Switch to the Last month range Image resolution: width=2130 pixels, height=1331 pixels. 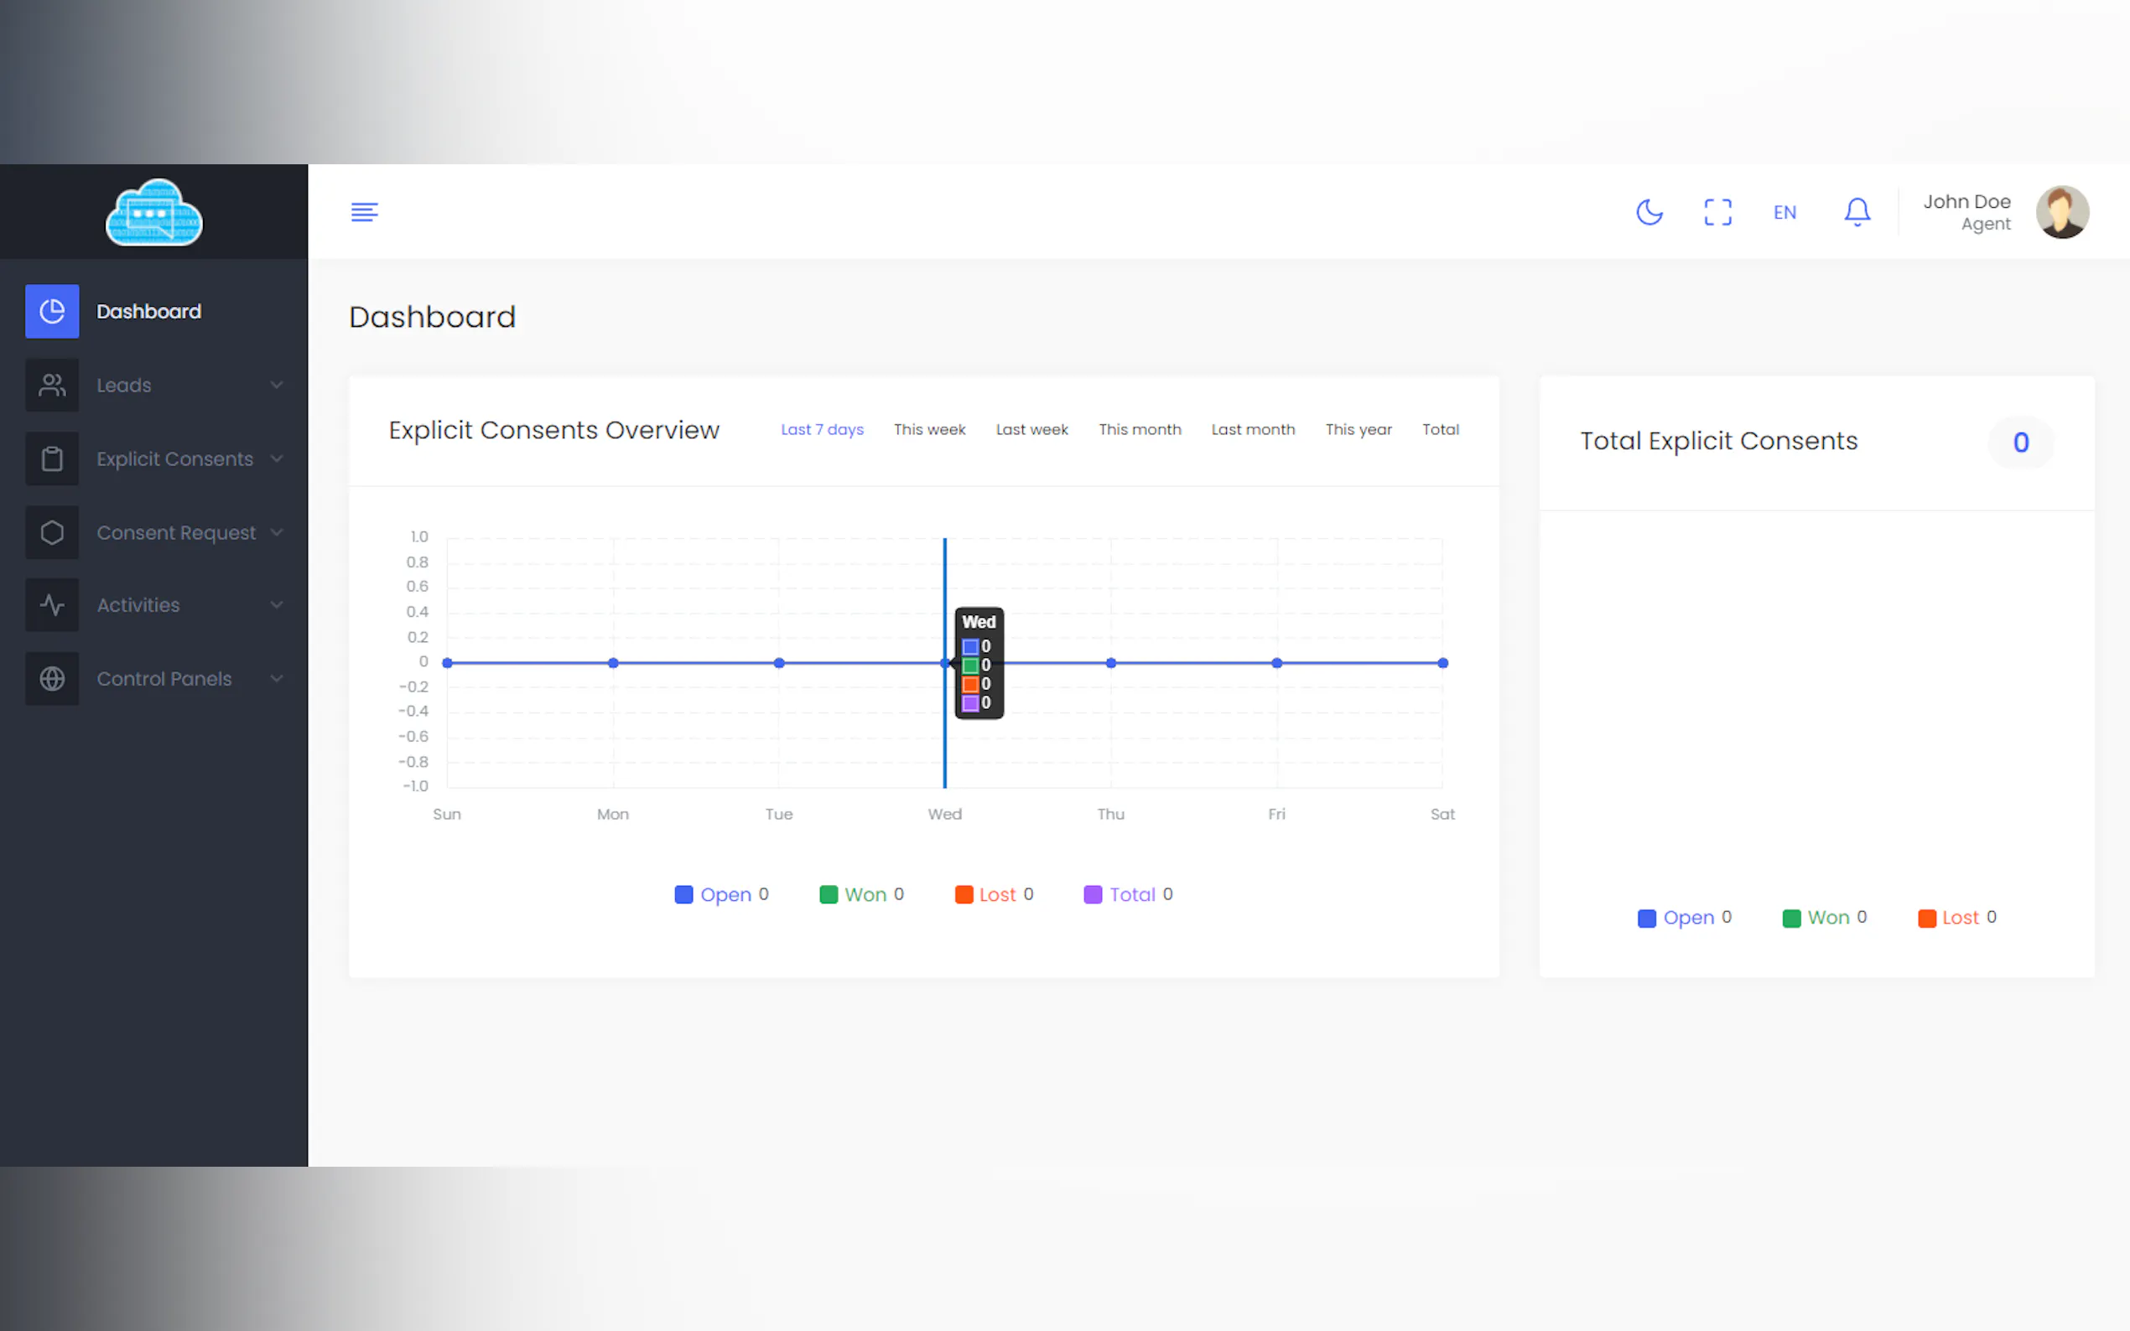[1252, 430]
